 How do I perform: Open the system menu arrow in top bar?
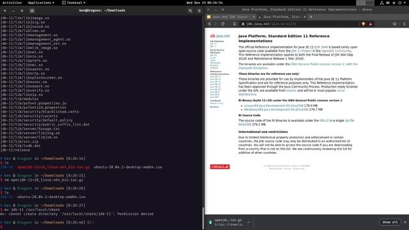pos(405,3)
